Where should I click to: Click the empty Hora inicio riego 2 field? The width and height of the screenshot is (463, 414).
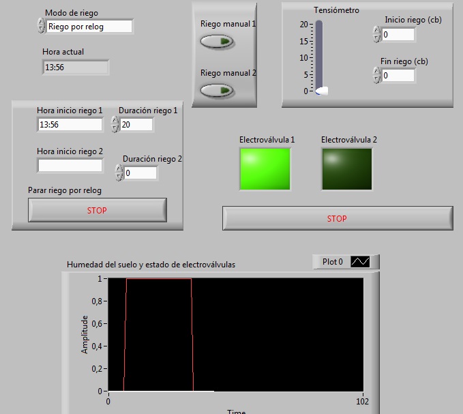pyautogui.click(x=70, y=165)
